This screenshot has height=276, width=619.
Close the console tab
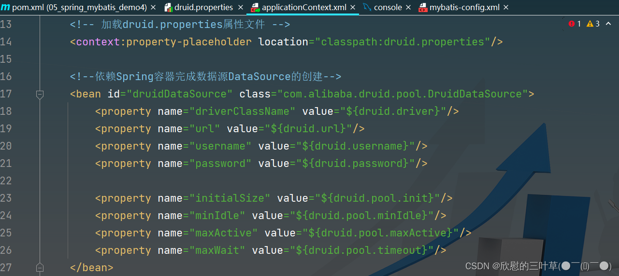point(408,8)
